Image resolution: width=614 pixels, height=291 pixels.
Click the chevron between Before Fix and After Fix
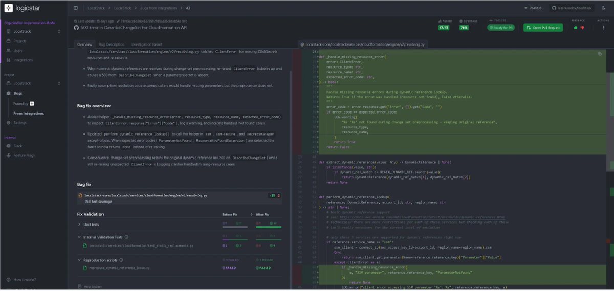coord(252,214)
